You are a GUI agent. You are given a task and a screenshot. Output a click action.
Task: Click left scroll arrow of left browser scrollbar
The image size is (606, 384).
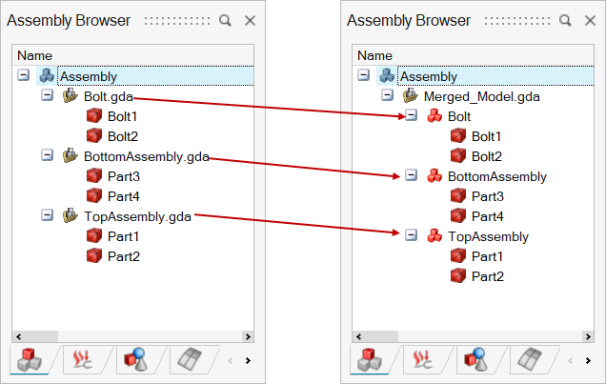click(x=18, y=336)
